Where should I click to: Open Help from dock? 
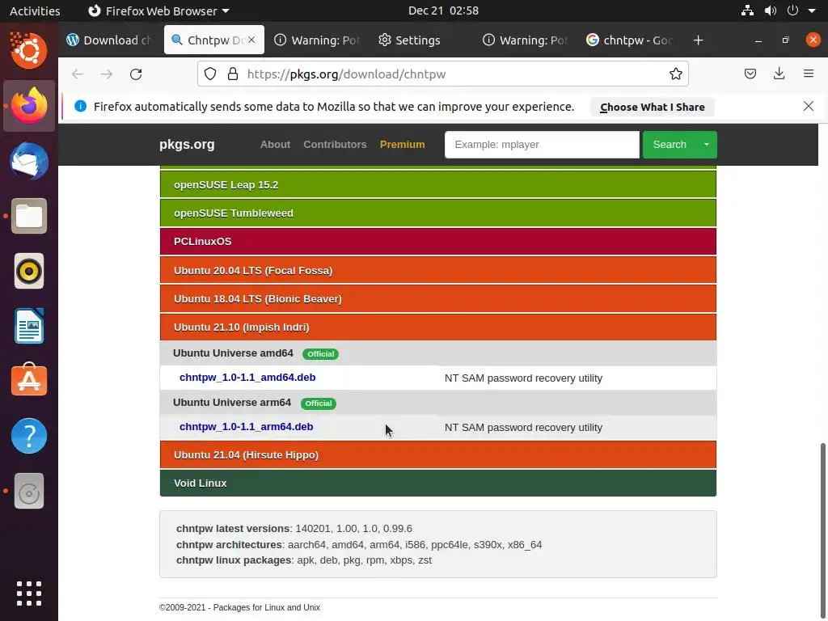click(29, 436)
